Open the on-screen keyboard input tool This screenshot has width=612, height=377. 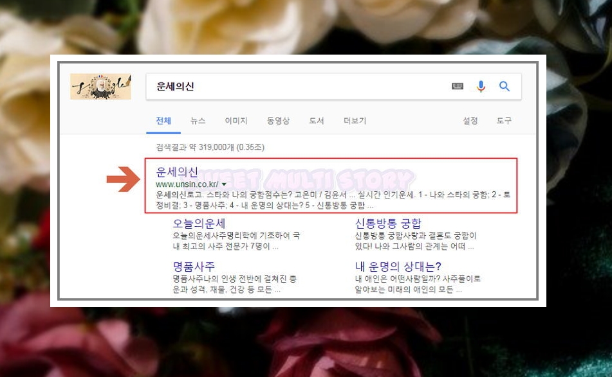tap(458, 86)
